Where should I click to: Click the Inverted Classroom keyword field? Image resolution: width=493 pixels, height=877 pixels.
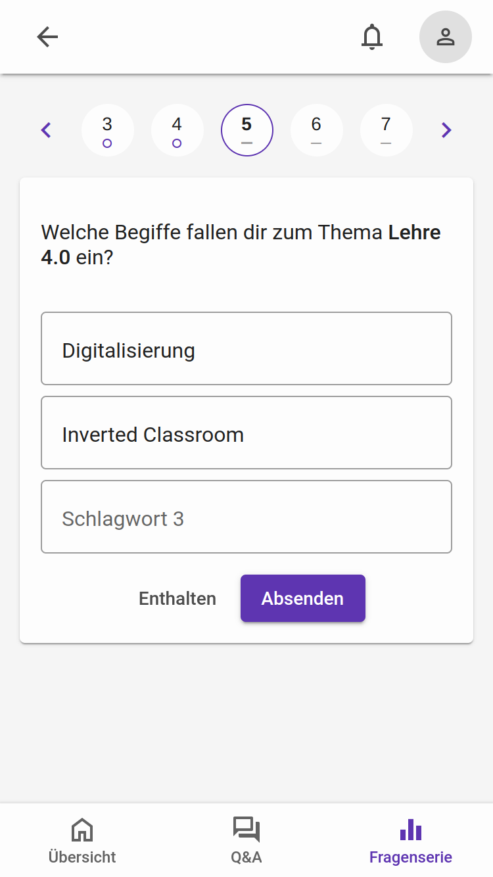click(246, 433)
